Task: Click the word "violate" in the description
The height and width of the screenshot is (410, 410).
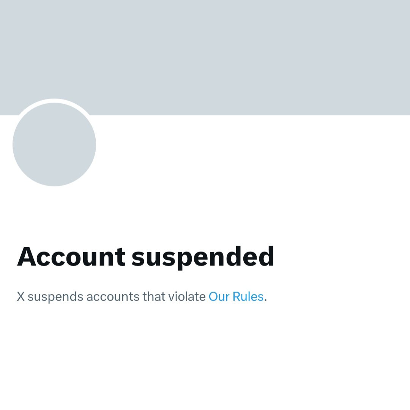Action: [x=187, y=296]
